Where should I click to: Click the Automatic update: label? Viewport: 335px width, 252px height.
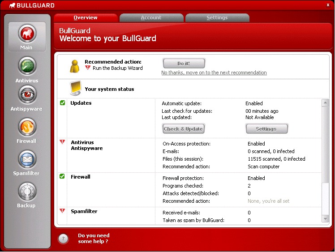(x=181, y=103)
